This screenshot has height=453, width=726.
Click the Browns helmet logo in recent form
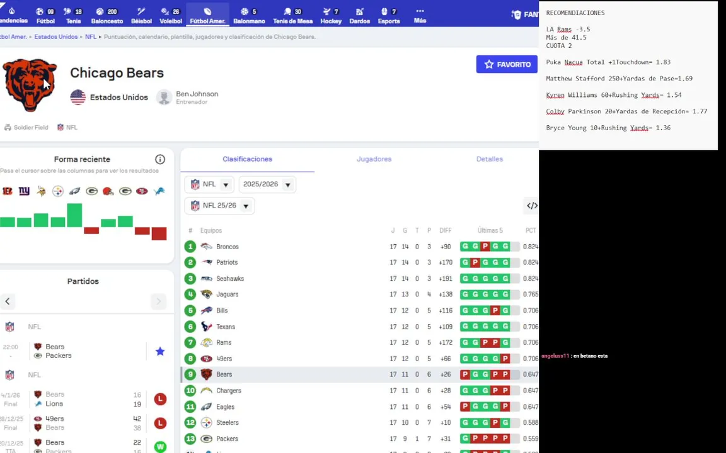click(x=108, y=191)
